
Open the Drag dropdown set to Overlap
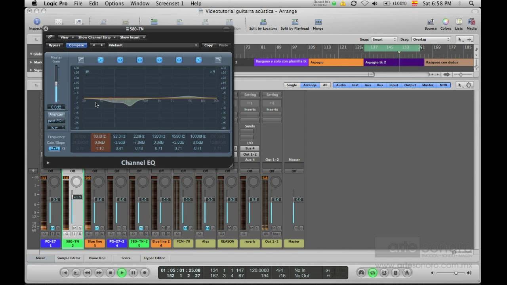pos(431,40)
